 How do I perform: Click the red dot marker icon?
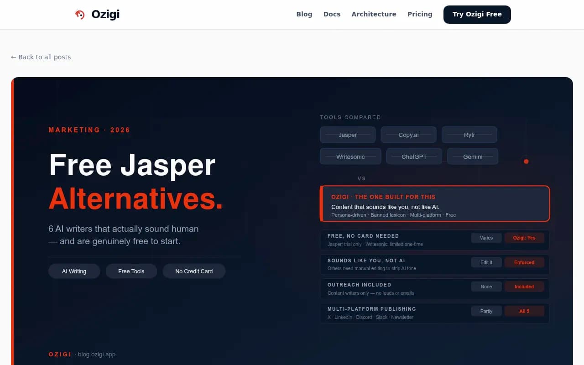point(526,162)
